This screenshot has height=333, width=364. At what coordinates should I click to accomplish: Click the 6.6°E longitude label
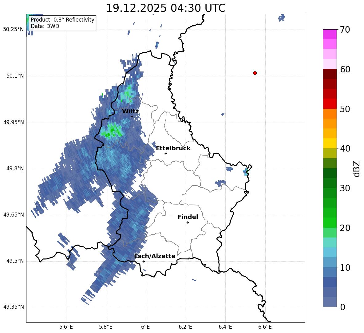tap(265, 327)
